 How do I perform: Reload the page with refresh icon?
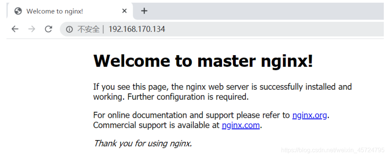click(48, 29)
